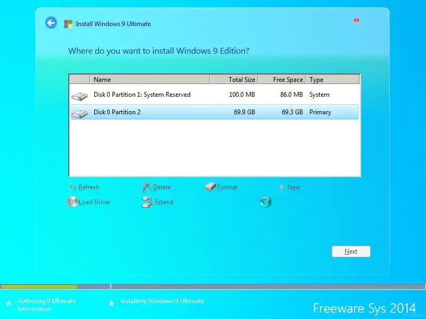Click the Windows flag logo icon
426x319 pixels.
(x=68, y=24)
